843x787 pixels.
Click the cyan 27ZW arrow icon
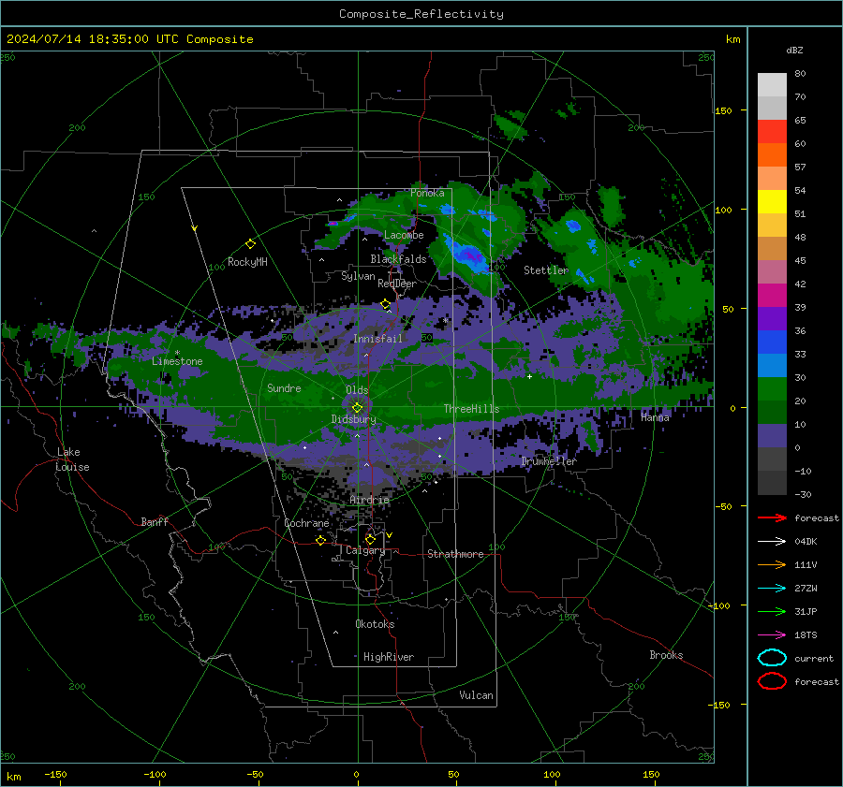(772, 589)
